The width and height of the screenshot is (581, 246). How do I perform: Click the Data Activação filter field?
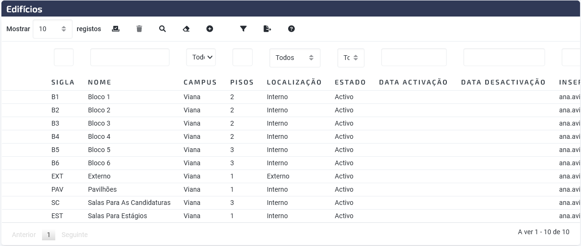(414, 57)
